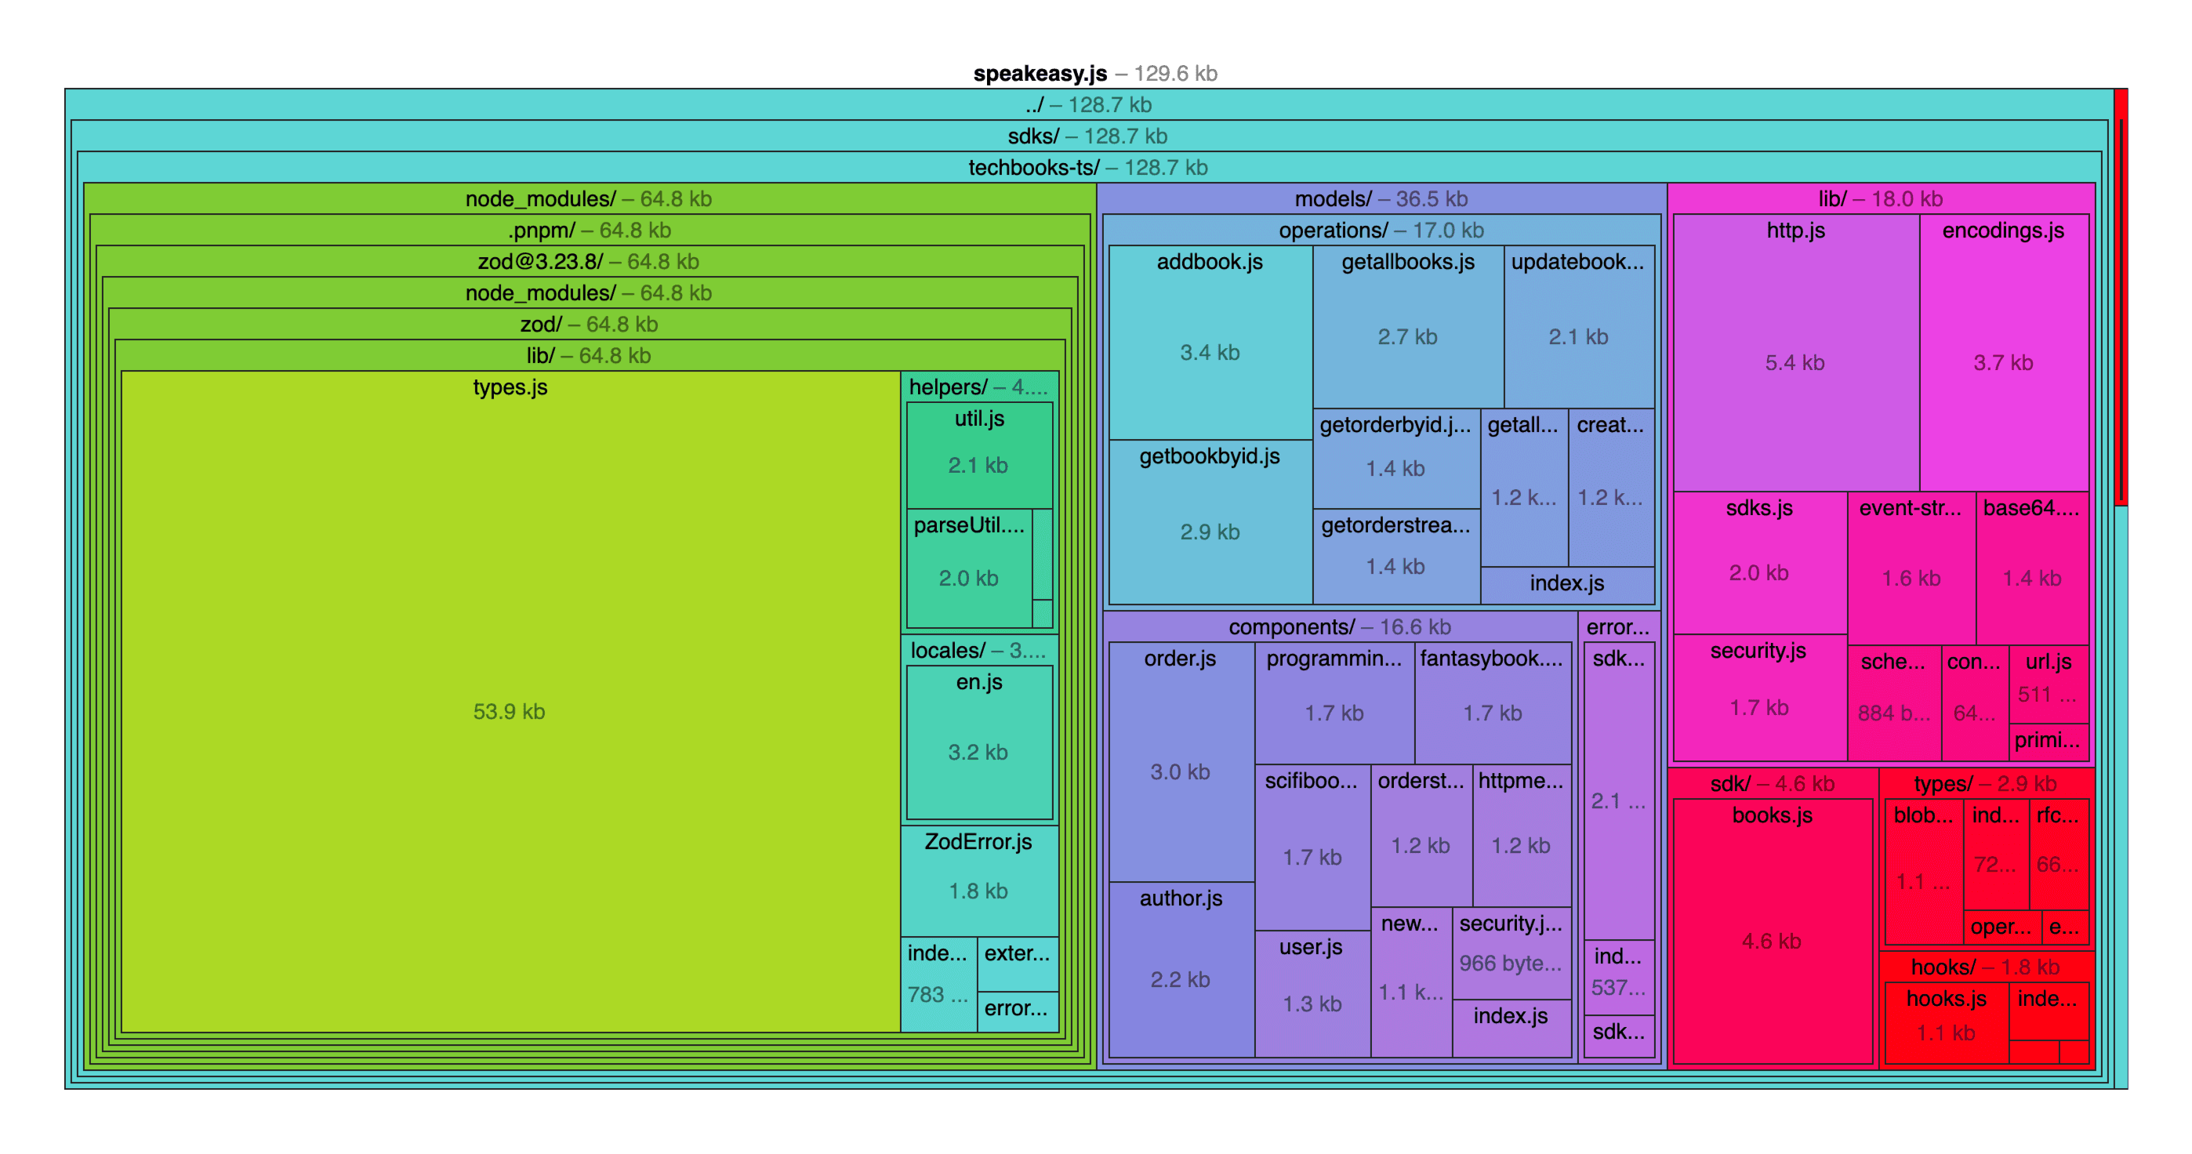Select the fantasybook 1.7 kb cell

[x=1493, y=703]
